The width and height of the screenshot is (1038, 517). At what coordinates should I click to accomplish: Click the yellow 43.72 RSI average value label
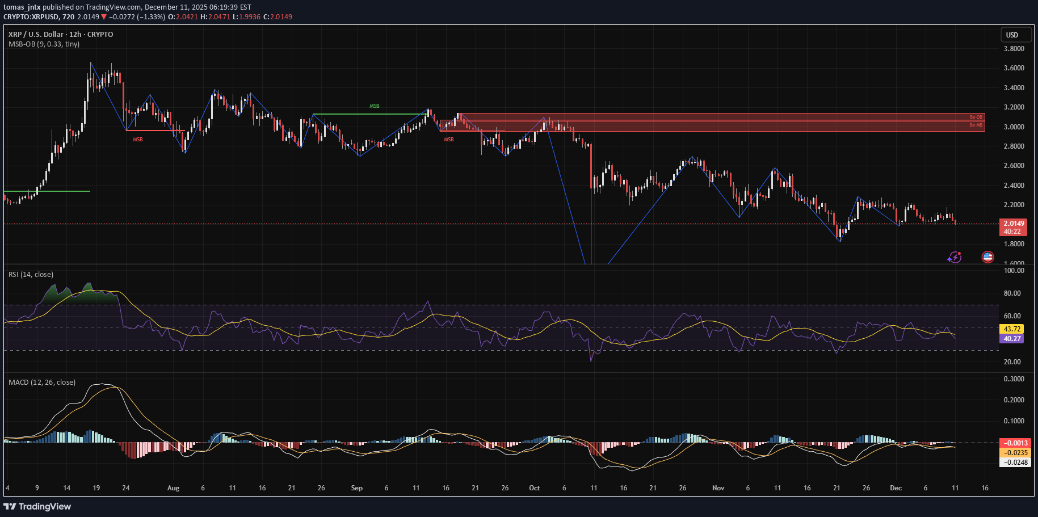1012,329
